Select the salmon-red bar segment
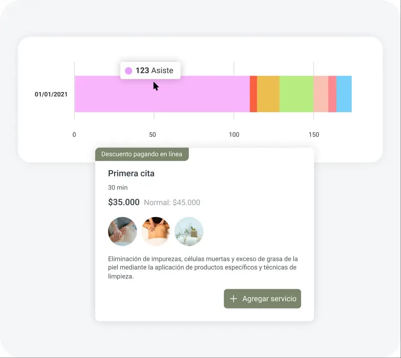Screen dimensions: 401x358 pyautogui.click(x=332, y=94)
